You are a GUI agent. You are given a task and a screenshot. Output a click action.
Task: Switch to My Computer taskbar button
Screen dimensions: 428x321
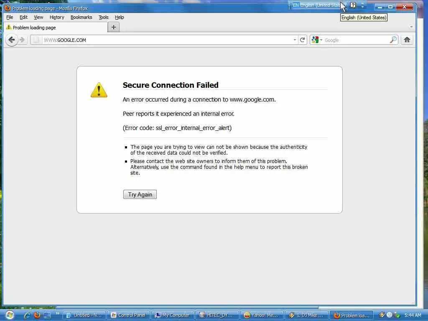click(173, 315)
